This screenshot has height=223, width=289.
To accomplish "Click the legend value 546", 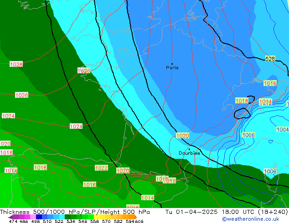I will pyautogui.click(x=83, y=221).
